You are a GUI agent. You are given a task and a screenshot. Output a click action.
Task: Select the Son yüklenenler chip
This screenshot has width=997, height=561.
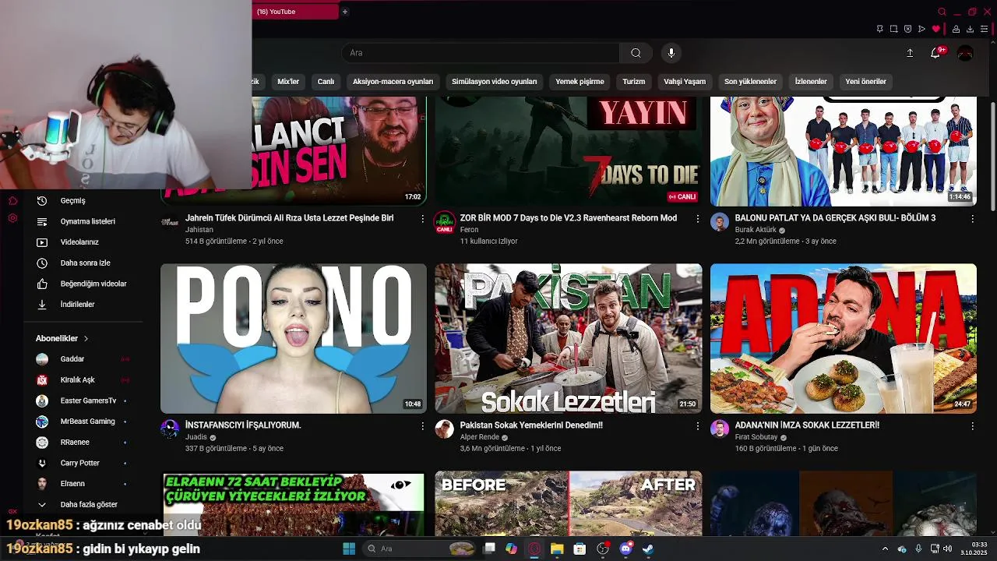[x=750, y=81]
